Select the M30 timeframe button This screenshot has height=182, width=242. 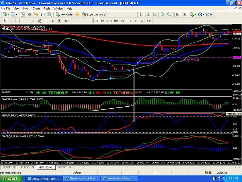(x=116, y=21)
